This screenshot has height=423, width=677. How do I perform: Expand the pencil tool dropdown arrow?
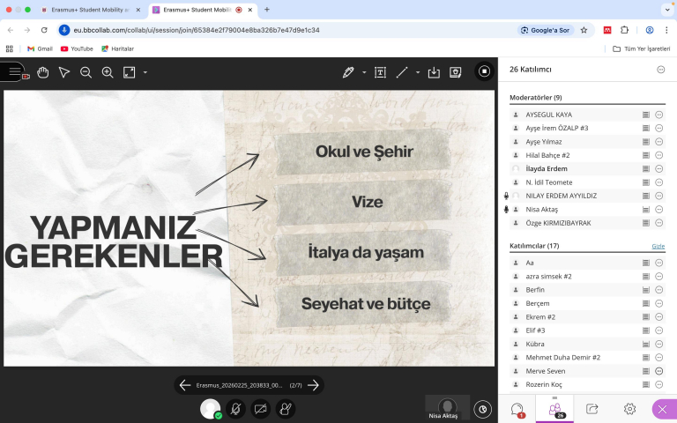364,72
